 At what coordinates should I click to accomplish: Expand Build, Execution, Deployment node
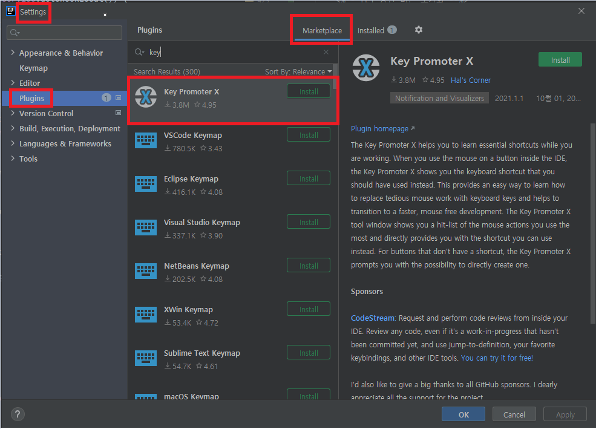pyautogui.click(x=13, y=128)
